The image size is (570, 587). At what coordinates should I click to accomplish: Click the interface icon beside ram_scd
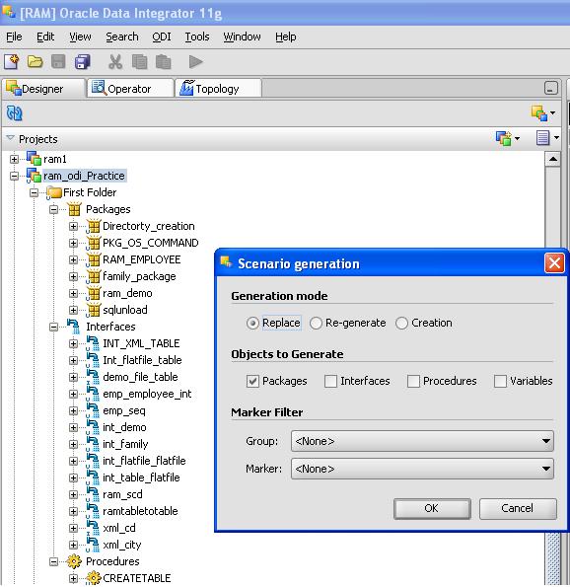pyautogui.click(x=93, y=494)
